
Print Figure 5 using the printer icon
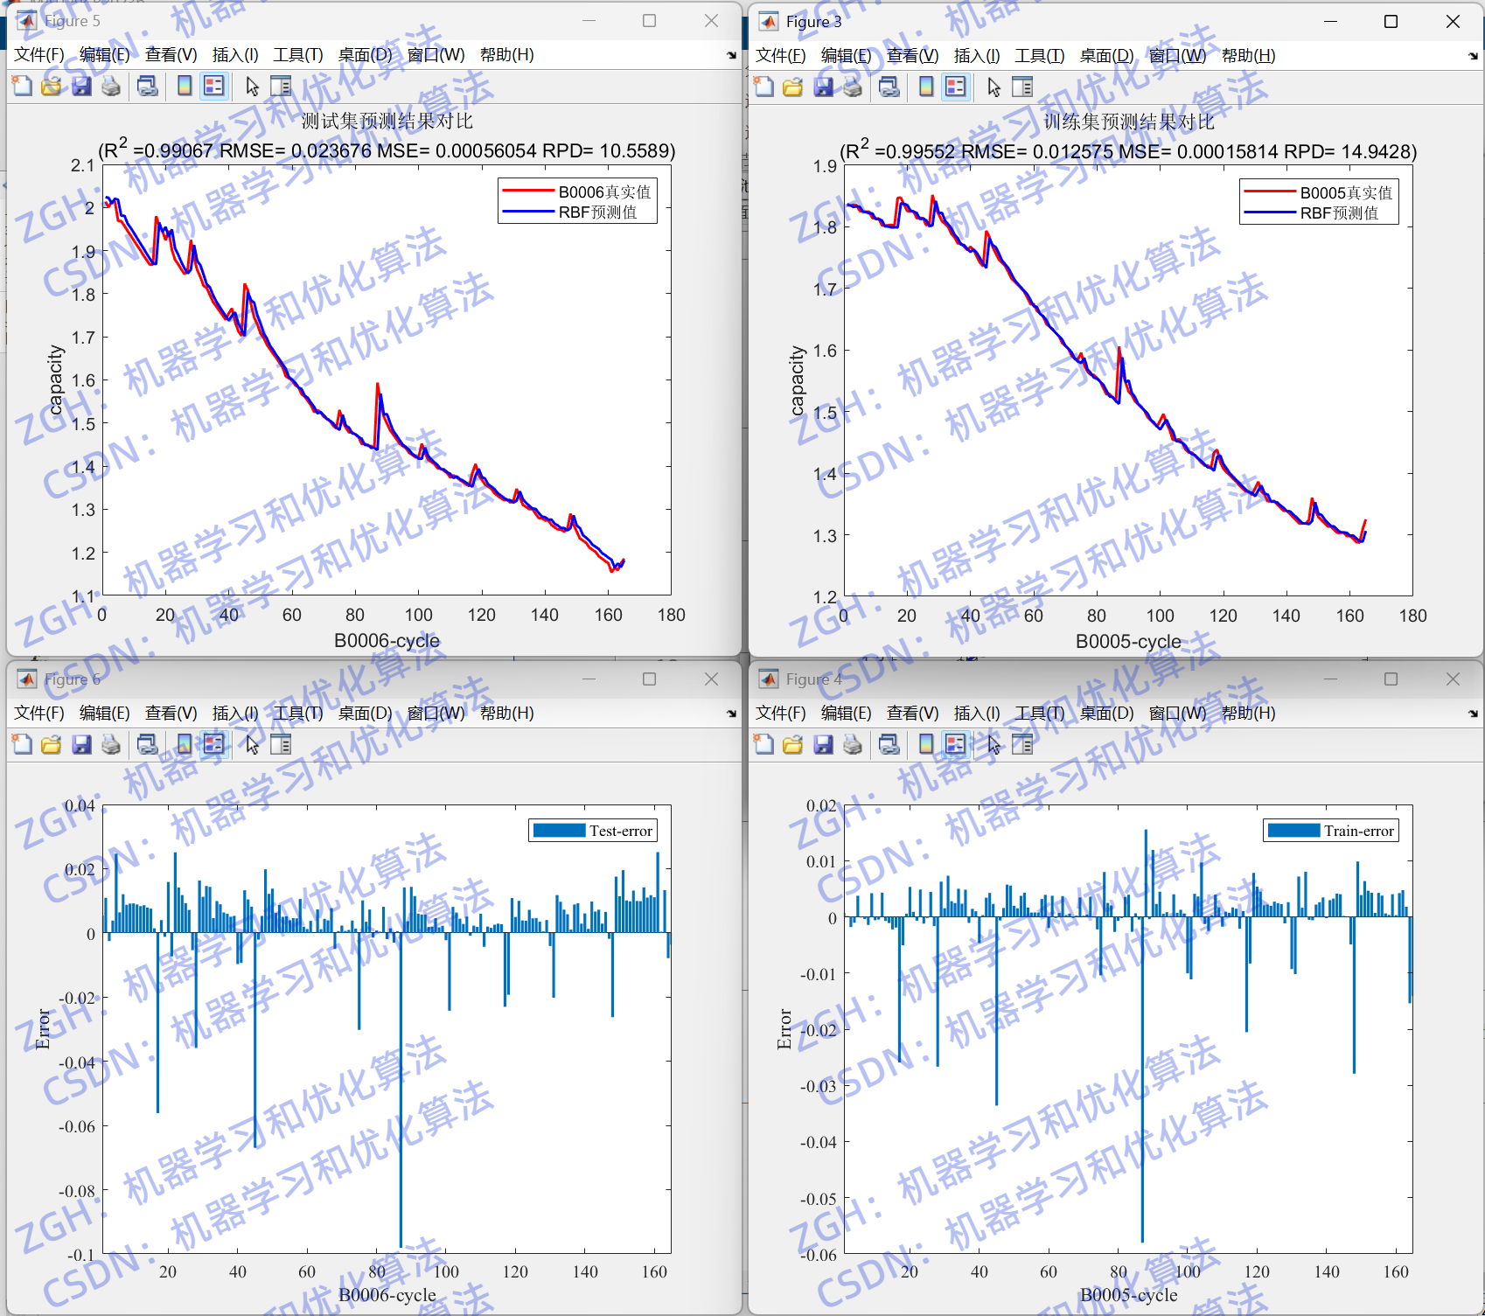pyautogui.click(x=111, y=86)
